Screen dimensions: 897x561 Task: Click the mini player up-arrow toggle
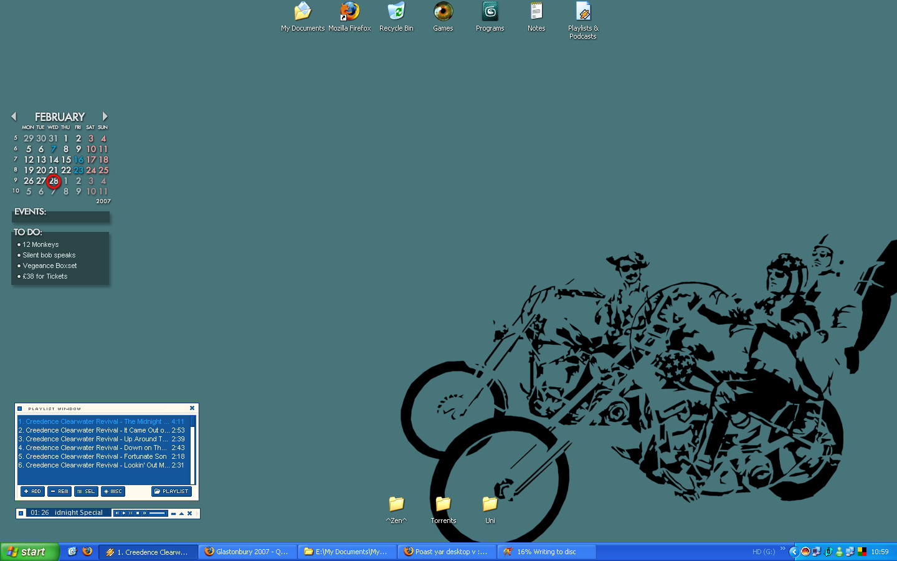(x=181, y=514)
